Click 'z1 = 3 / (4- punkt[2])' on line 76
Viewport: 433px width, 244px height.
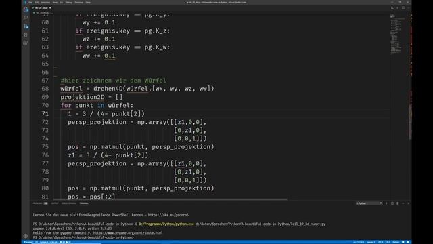coord(108,155)
